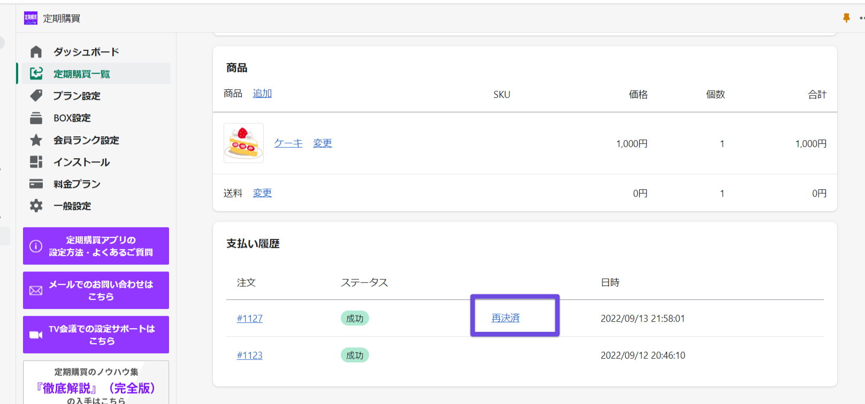The image size is (865, 404).
Task: Click the install icon in sidebar
Action: coord(36,162)
